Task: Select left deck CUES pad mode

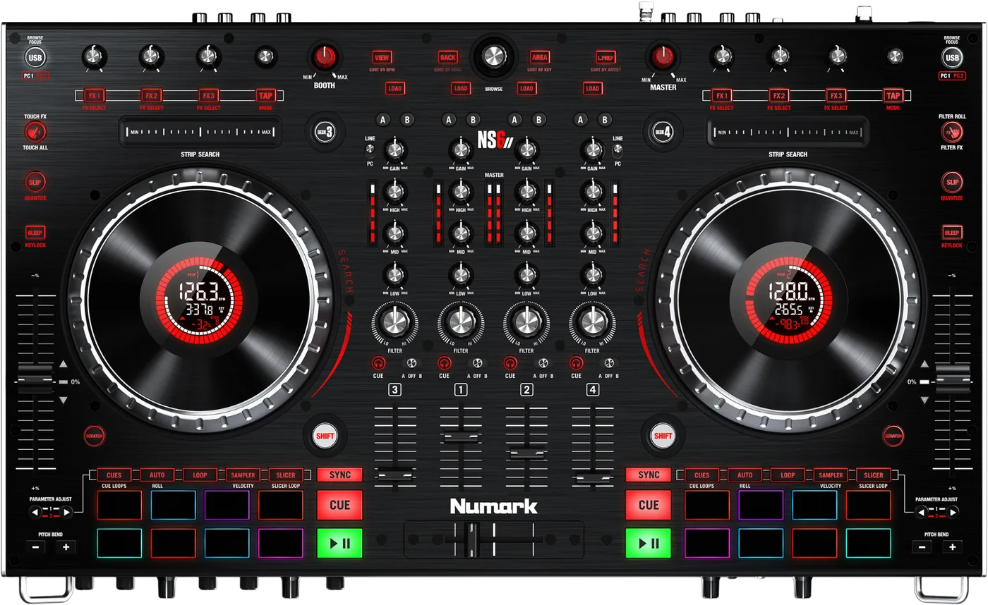Action: click(114, 475)
